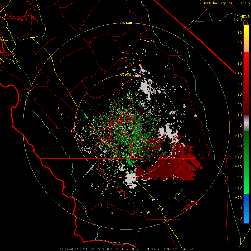The image size is (251, 251).
Task: Click the gray zero band of the color scale
Action: [x=246, y=124]
